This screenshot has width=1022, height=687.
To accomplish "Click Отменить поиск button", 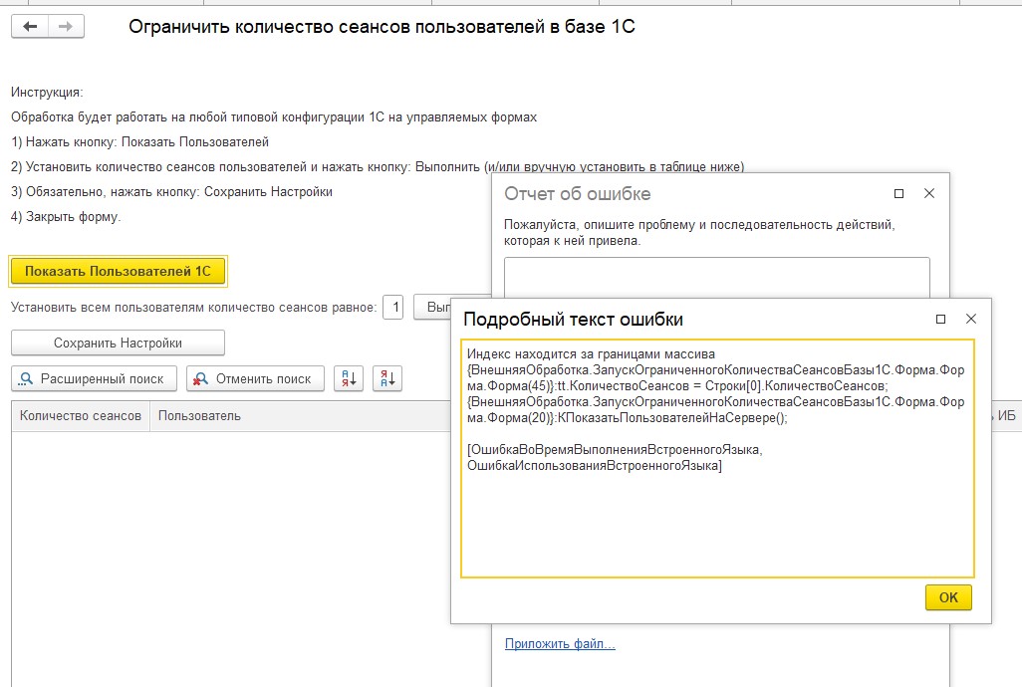I will [x=255, y=378].
